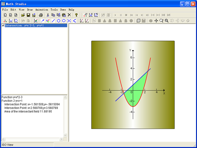Click the magnifier zoom out icon
Screen dimensions: 197x148
(167, 21)
